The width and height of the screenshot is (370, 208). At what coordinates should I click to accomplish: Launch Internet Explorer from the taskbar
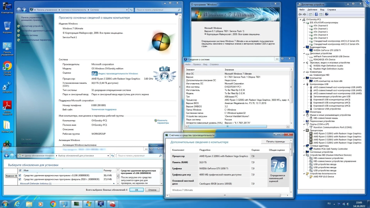pyautogui.click(x=17, y=204)
